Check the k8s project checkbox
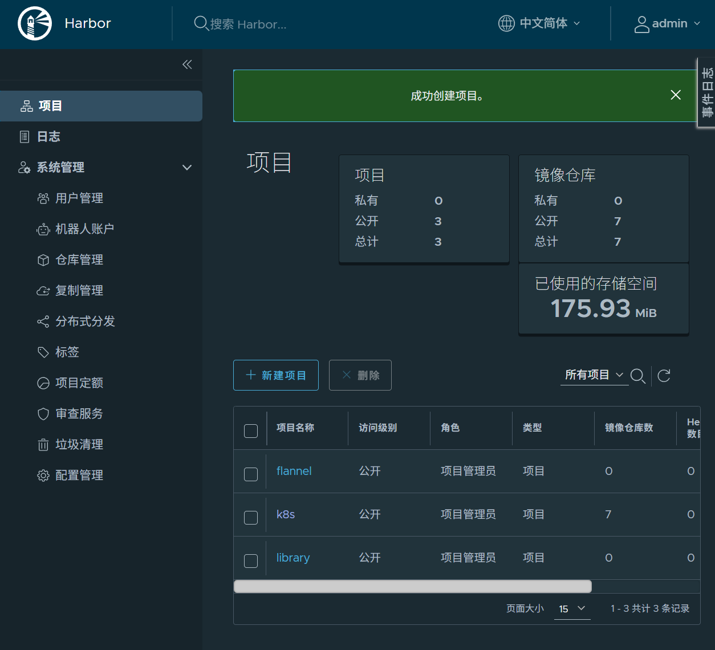 point(251,518)
